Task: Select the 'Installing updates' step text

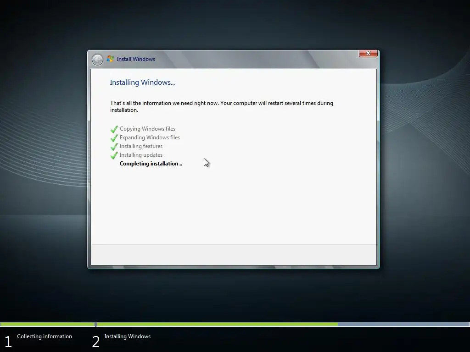Action: point(141,155)
